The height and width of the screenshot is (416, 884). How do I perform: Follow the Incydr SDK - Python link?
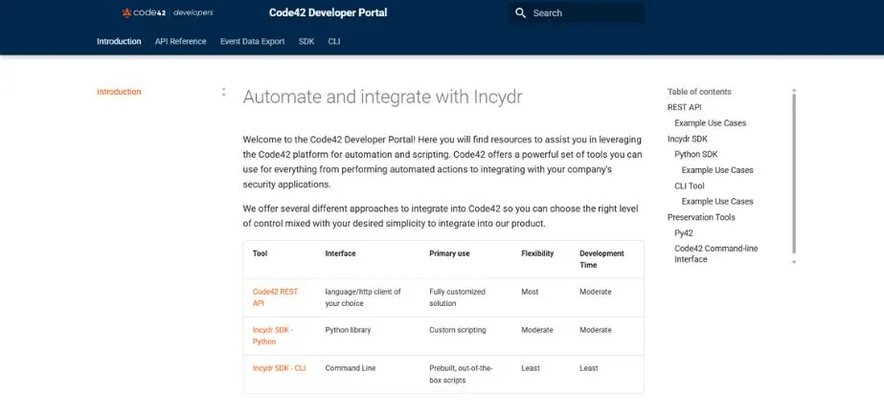(x=273, y=336)
